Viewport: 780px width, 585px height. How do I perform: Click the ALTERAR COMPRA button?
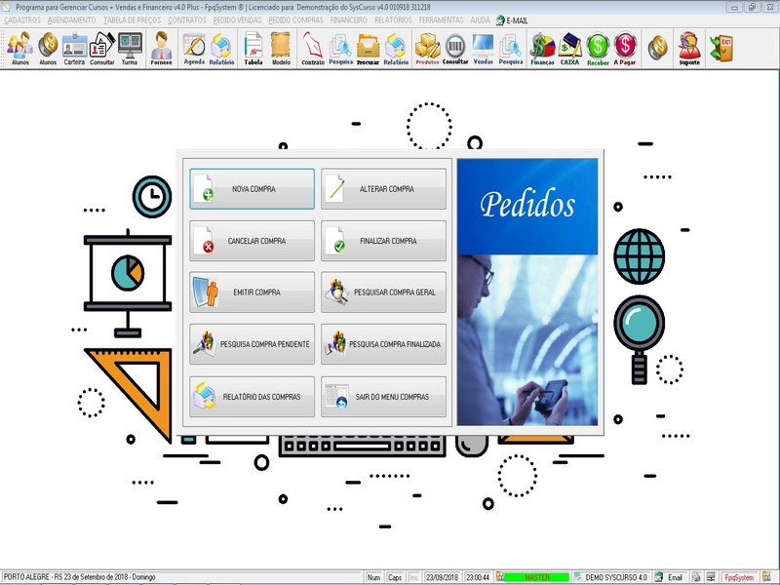click(x=383, y=189)
